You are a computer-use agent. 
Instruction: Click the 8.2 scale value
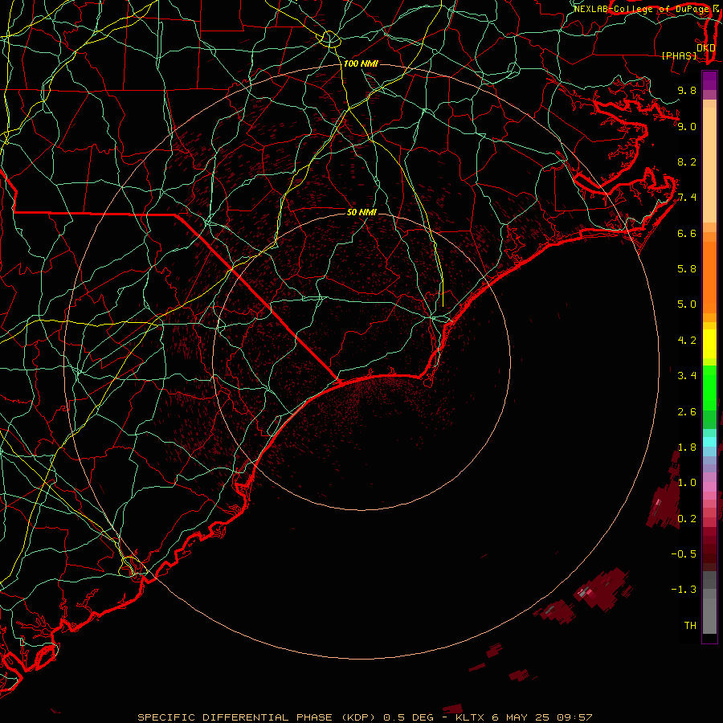pyautogui.click(x=687, y=161)
